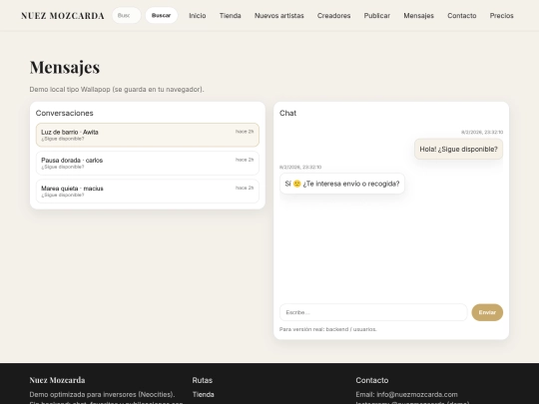Image resolution: width=539 pixels, height=404 pixels.
Task: Open Nuevos artistas page
Action: pos(279,16)
